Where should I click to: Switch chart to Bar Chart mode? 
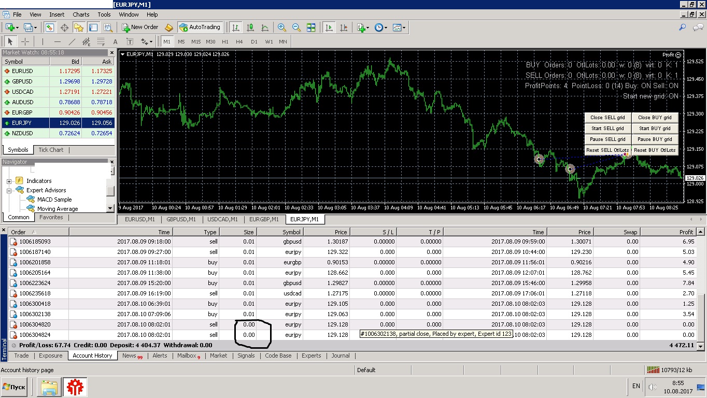236,27
